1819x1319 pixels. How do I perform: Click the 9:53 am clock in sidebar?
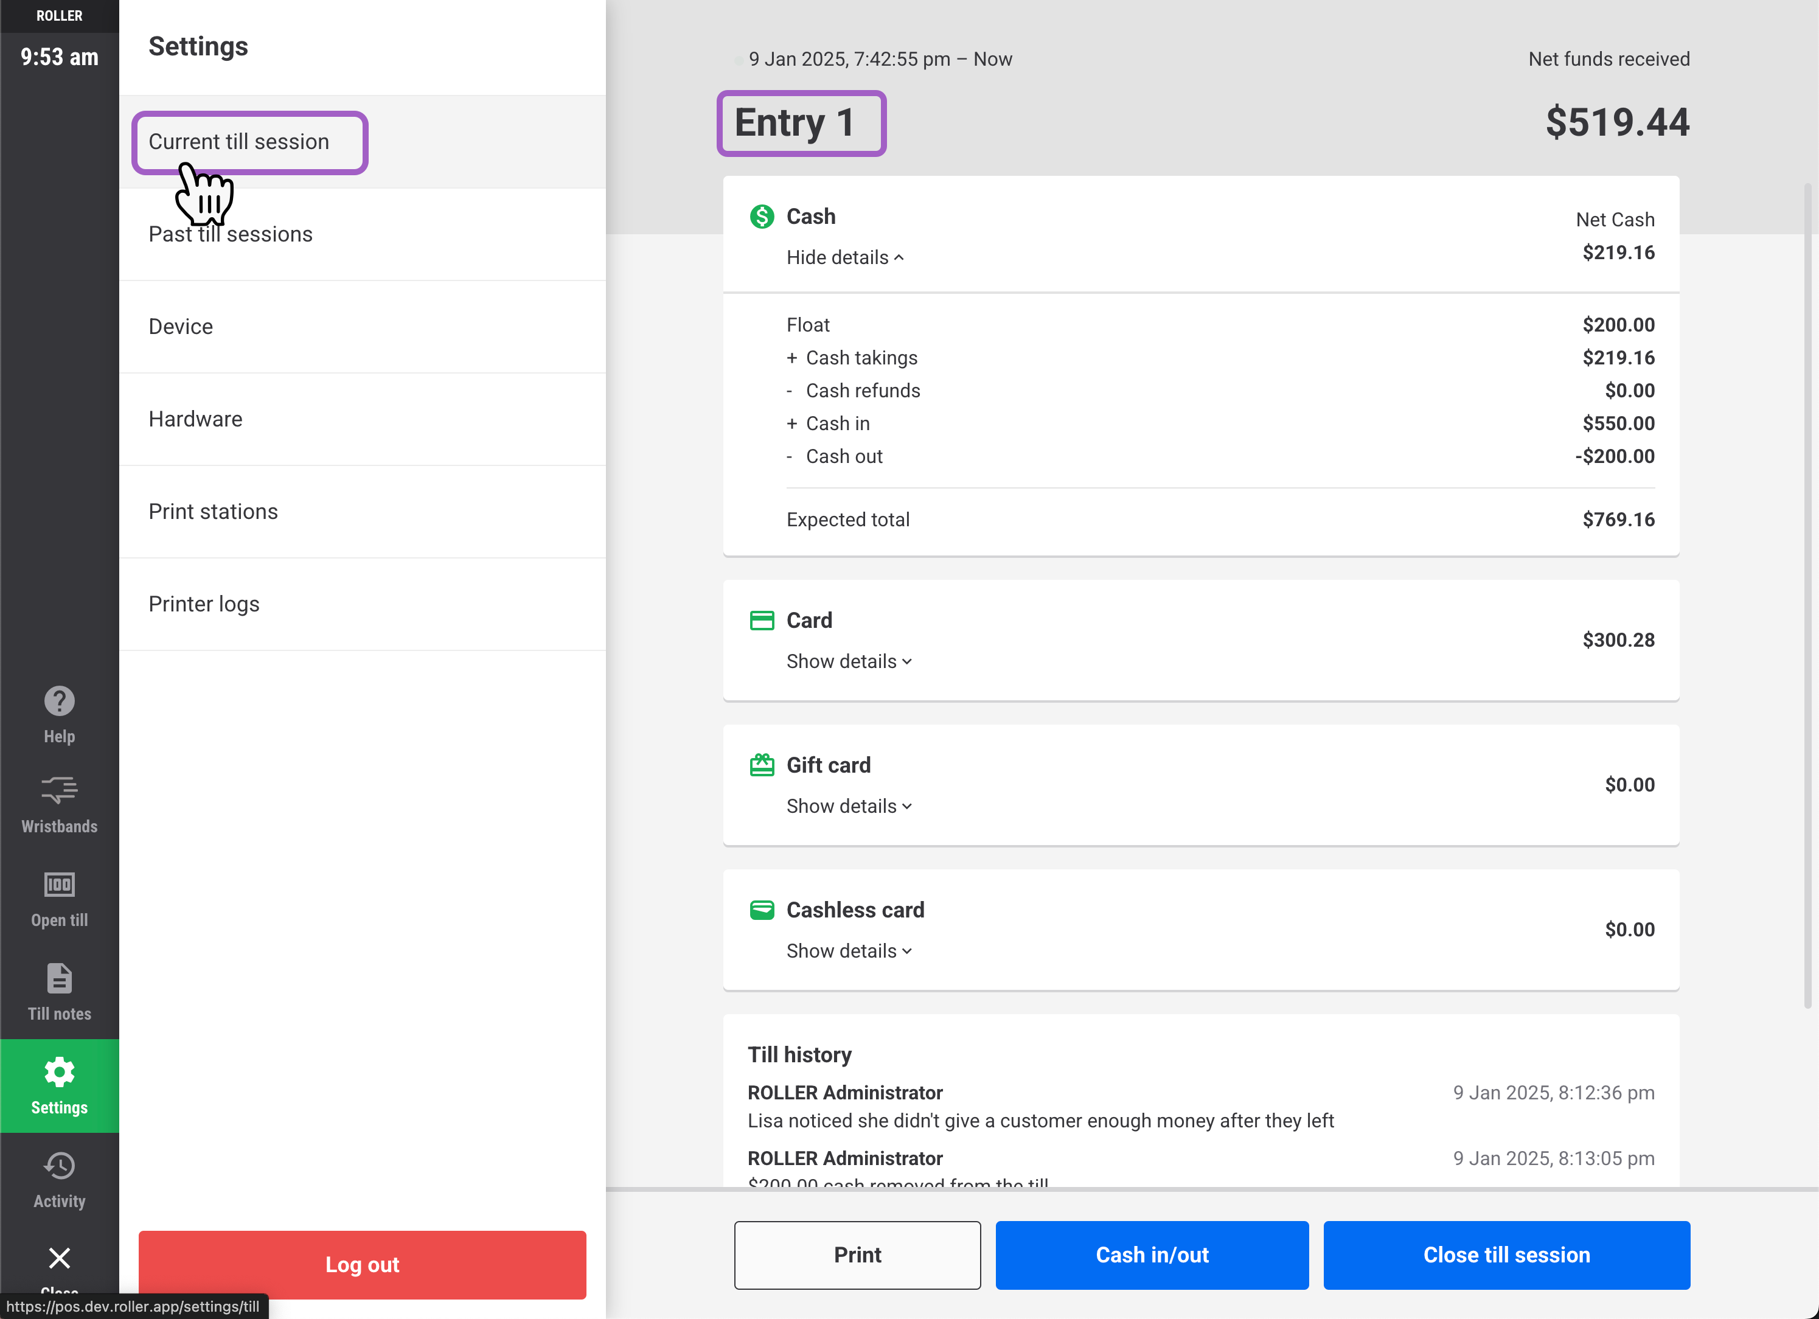(x=60, y=57)
